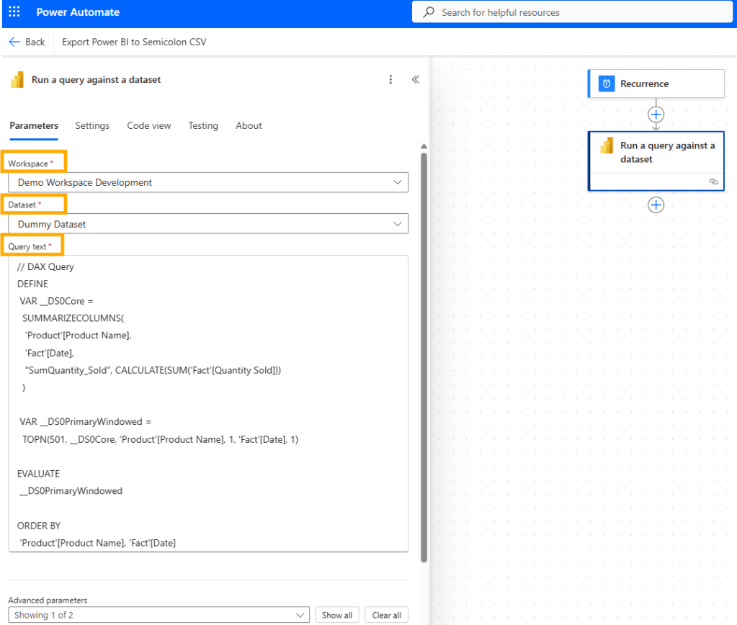Switch to the Code view tab

(x=148, y=125)
